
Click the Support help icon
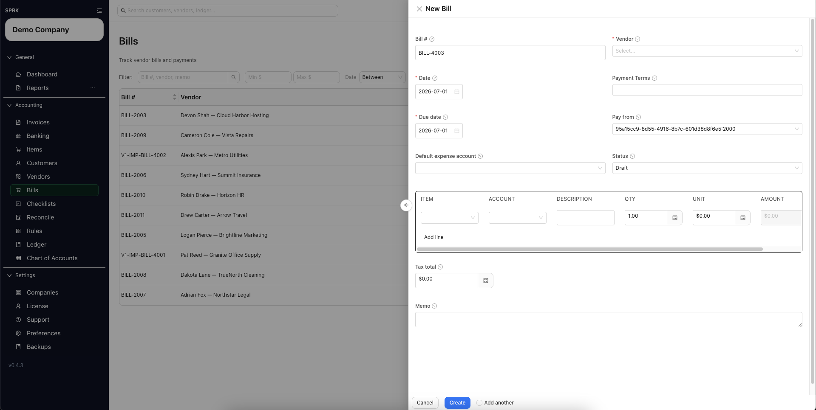[18, 320]
